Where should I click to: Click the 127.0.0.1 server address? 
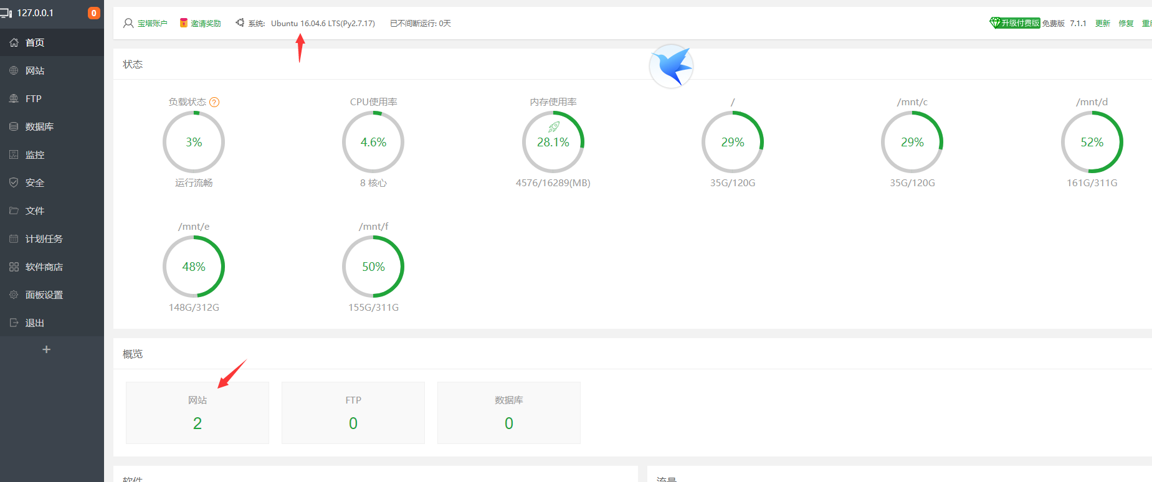point(35,13)
